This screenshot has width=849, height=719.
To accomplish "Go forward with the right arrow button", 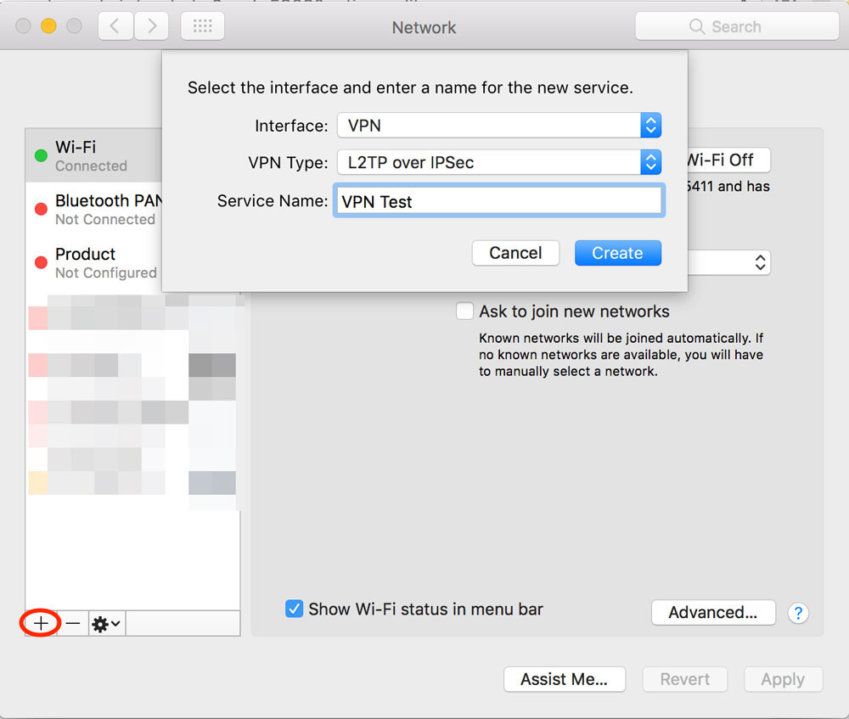I will tap(151, 26).
